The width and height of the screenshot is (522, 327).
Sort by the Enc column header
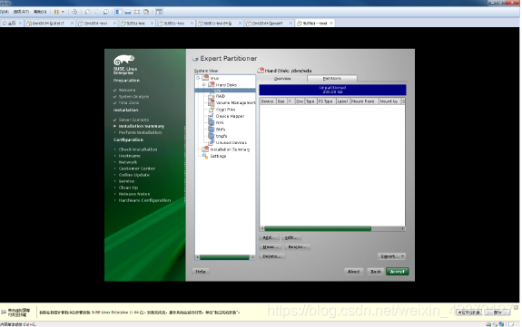300,101
